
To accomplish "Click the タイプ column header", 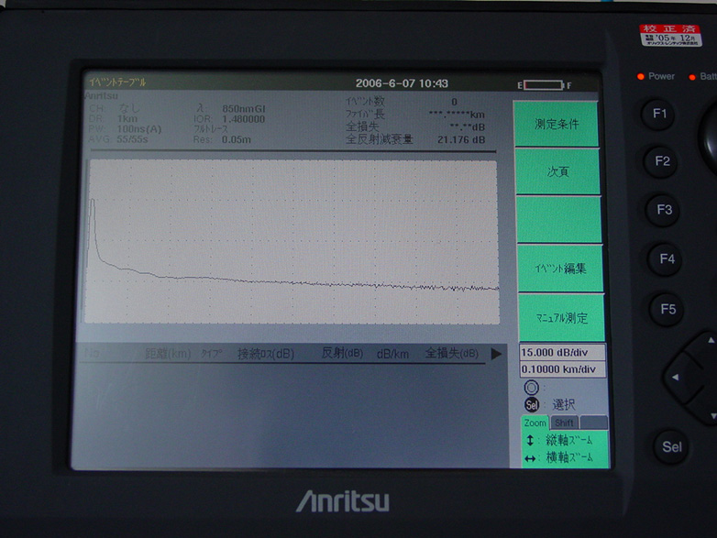I will (211, 354).
